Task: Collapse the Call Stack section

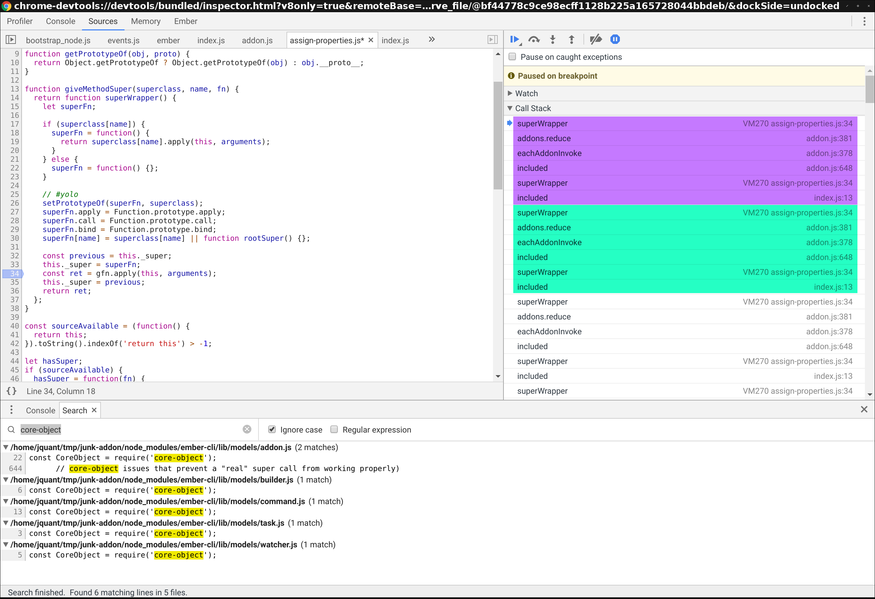Action: click(511, 108)
